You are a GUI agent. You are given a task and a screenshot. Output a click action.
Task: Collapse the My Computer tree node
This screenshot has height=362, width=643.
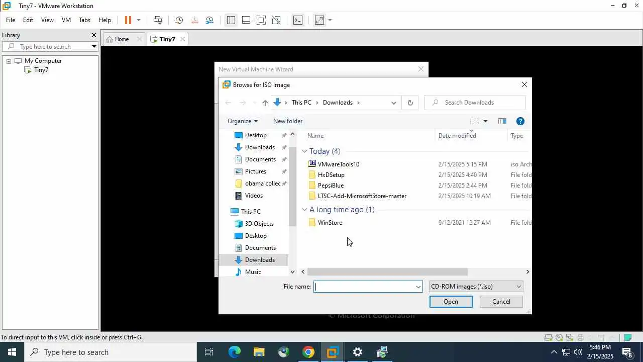(9, 61)
